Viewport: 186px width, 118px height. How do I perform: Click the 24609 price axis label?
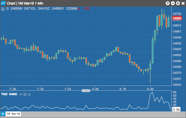coord(177,55)
